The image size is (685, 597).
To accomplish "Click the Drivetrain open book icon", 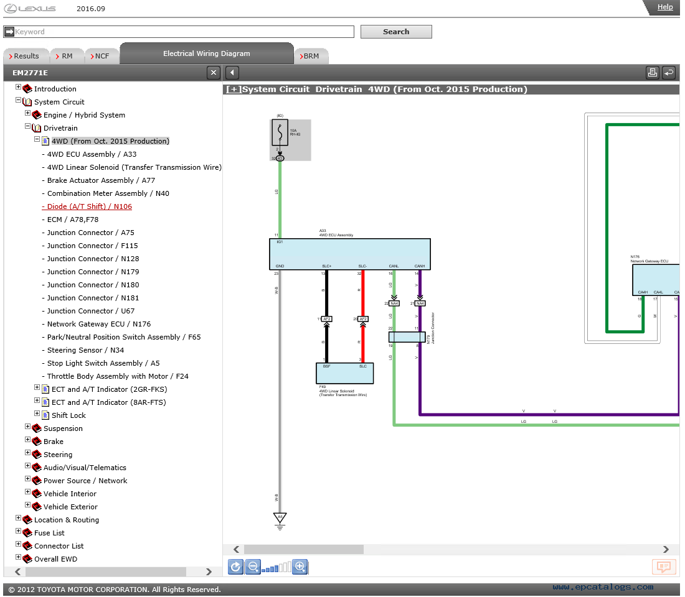I will pos(37,128).
